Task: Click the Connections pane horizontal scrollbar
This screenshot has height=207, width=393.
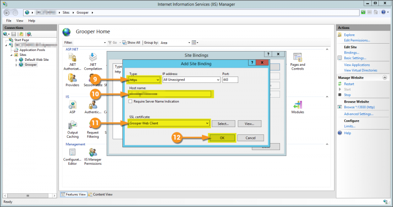Action: (x=29, y=196)
